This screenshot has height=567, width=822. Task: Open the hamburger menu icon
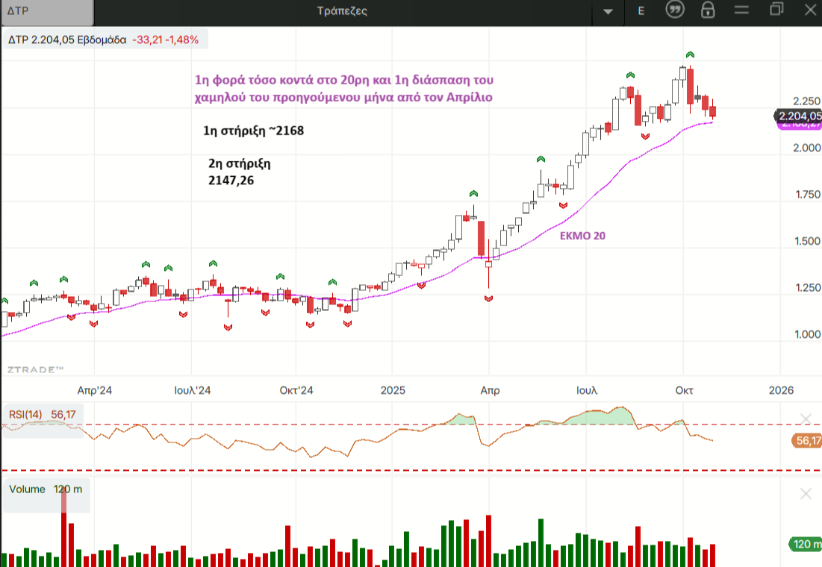coord(741,10)
